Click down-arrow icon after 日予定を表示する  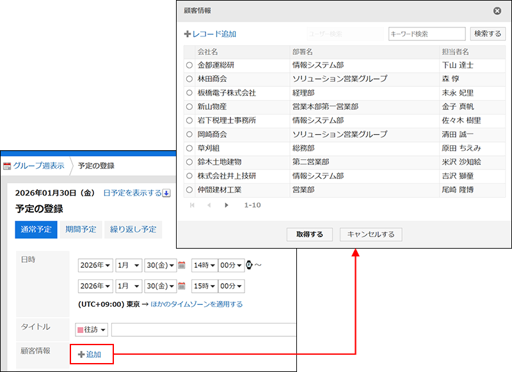tap(166, 193)
